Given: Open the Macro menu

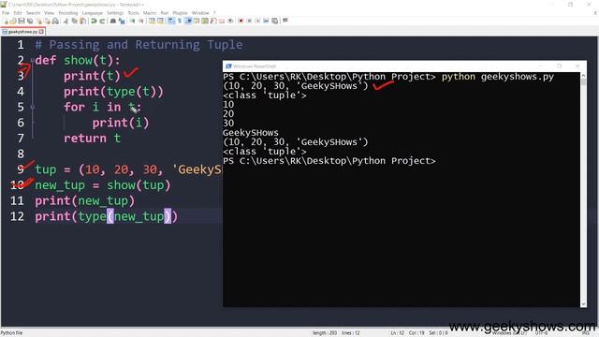Looking at the screenshot, I should 150,13.
